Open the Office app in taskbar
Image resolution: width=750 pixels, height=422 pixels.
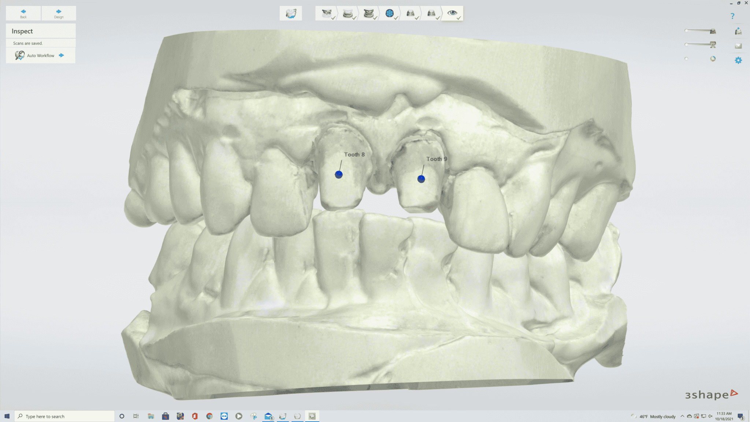[x=195, y=416]
